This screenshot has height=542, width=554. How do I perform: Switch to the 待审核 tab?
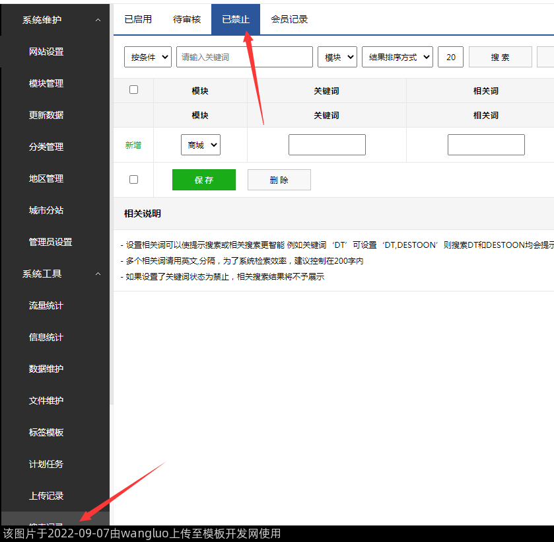point(187,19)
